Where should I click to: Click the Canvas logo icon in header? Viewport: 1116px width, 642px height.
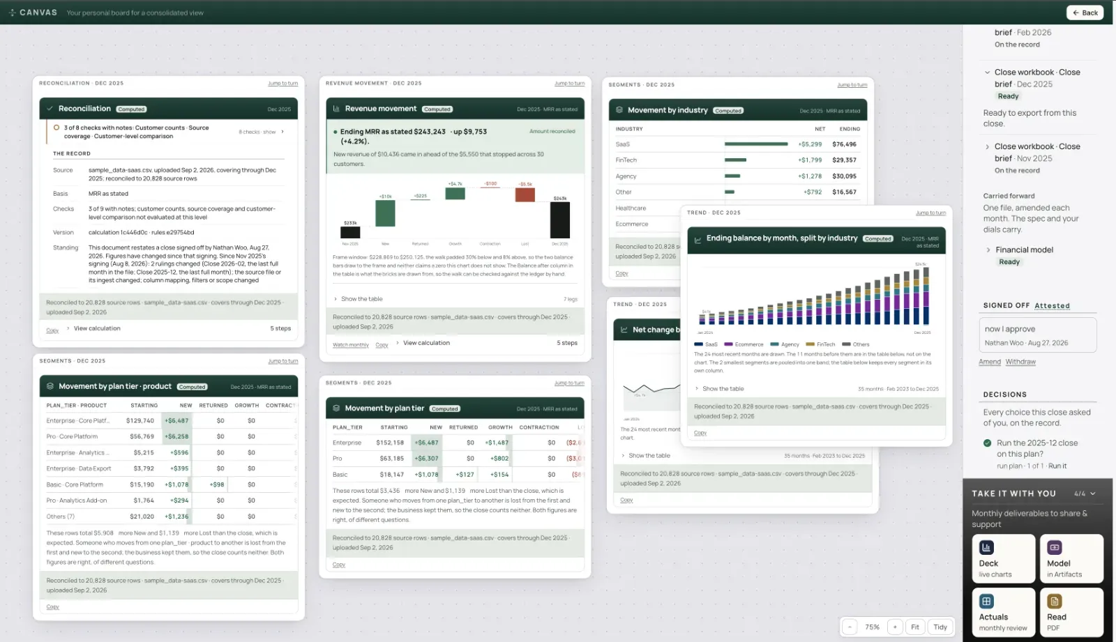[x=12, y=13]
